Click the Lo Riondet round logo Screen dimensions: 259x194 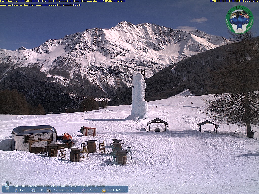239,20
